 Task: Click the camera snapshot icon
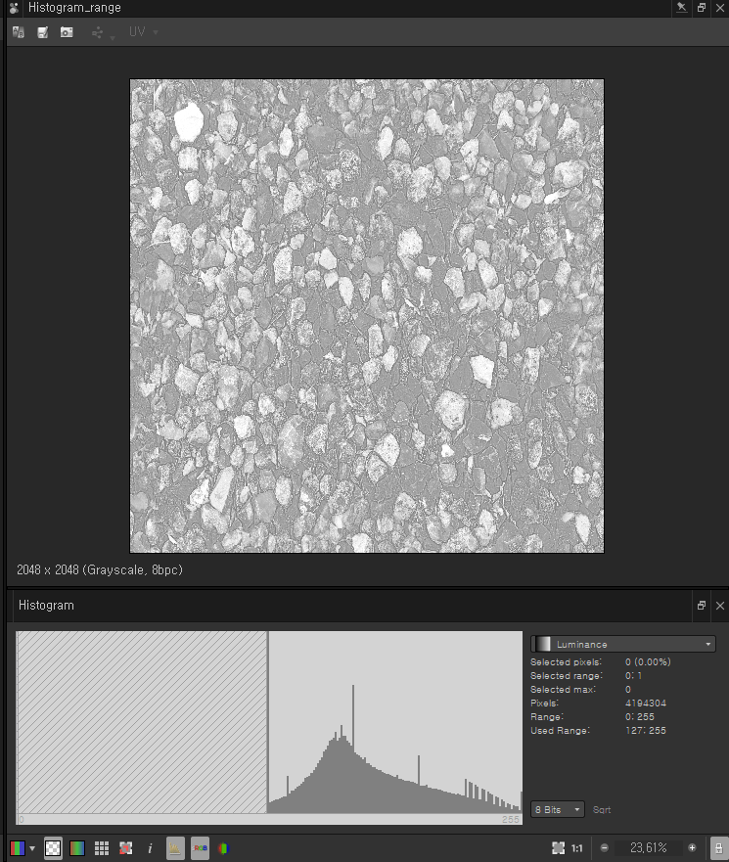click(67, 32)
